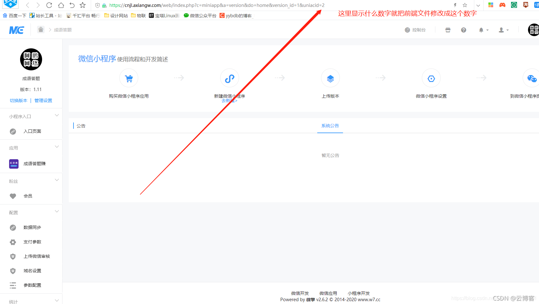Select the 上传微信审核 shield icon
Screen dimensions: 539x304
(13, 256)
